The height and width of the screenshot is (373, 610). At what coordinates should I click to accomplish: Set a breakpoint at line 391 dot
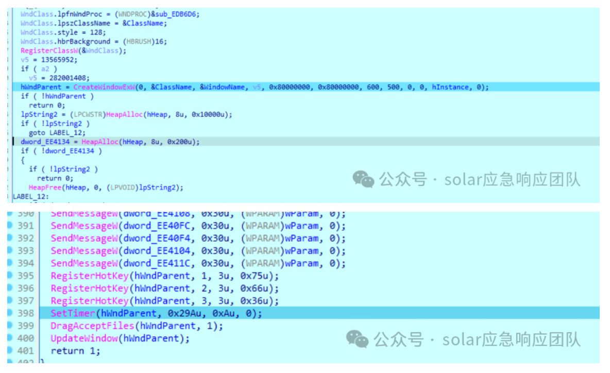point(10,226)
